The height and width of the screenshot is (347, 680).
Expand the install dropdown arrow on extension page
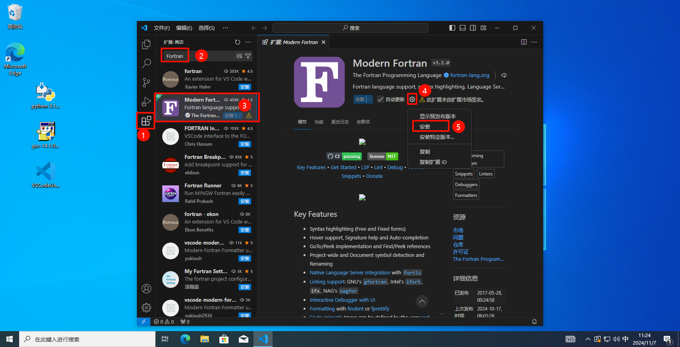coord(369,99)
